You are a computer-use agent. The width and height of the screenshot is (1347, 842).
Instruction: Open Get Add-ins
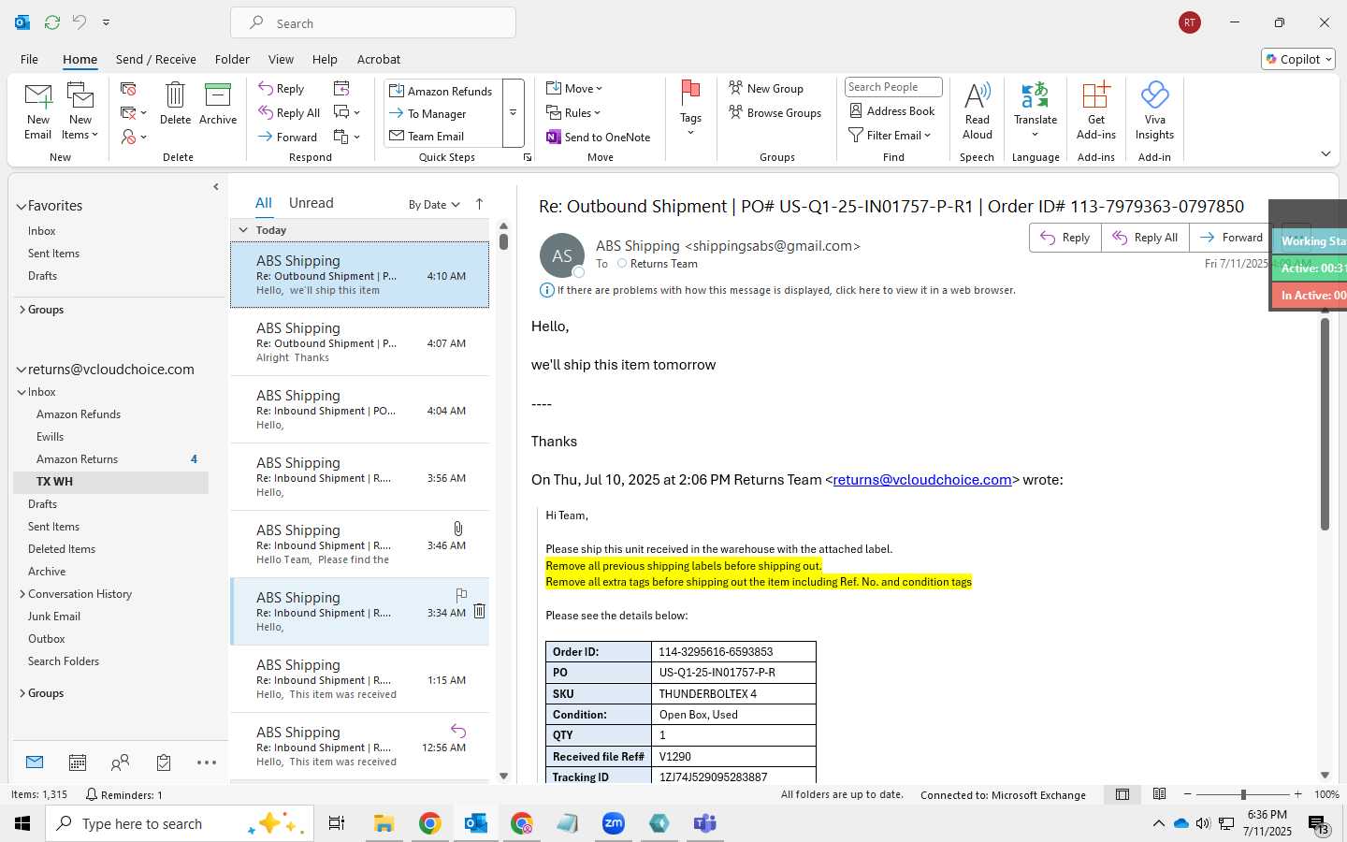[x=1095, y=110]
